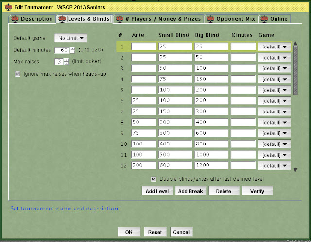This screenshot has height=242, width=311.
Task: Click Minutes field for level 3
Action: coord(243,68)
